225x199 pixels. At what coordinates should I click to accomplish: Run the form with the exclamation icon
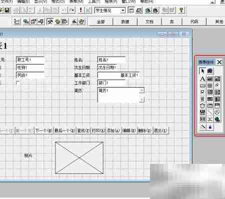[81, 10]
